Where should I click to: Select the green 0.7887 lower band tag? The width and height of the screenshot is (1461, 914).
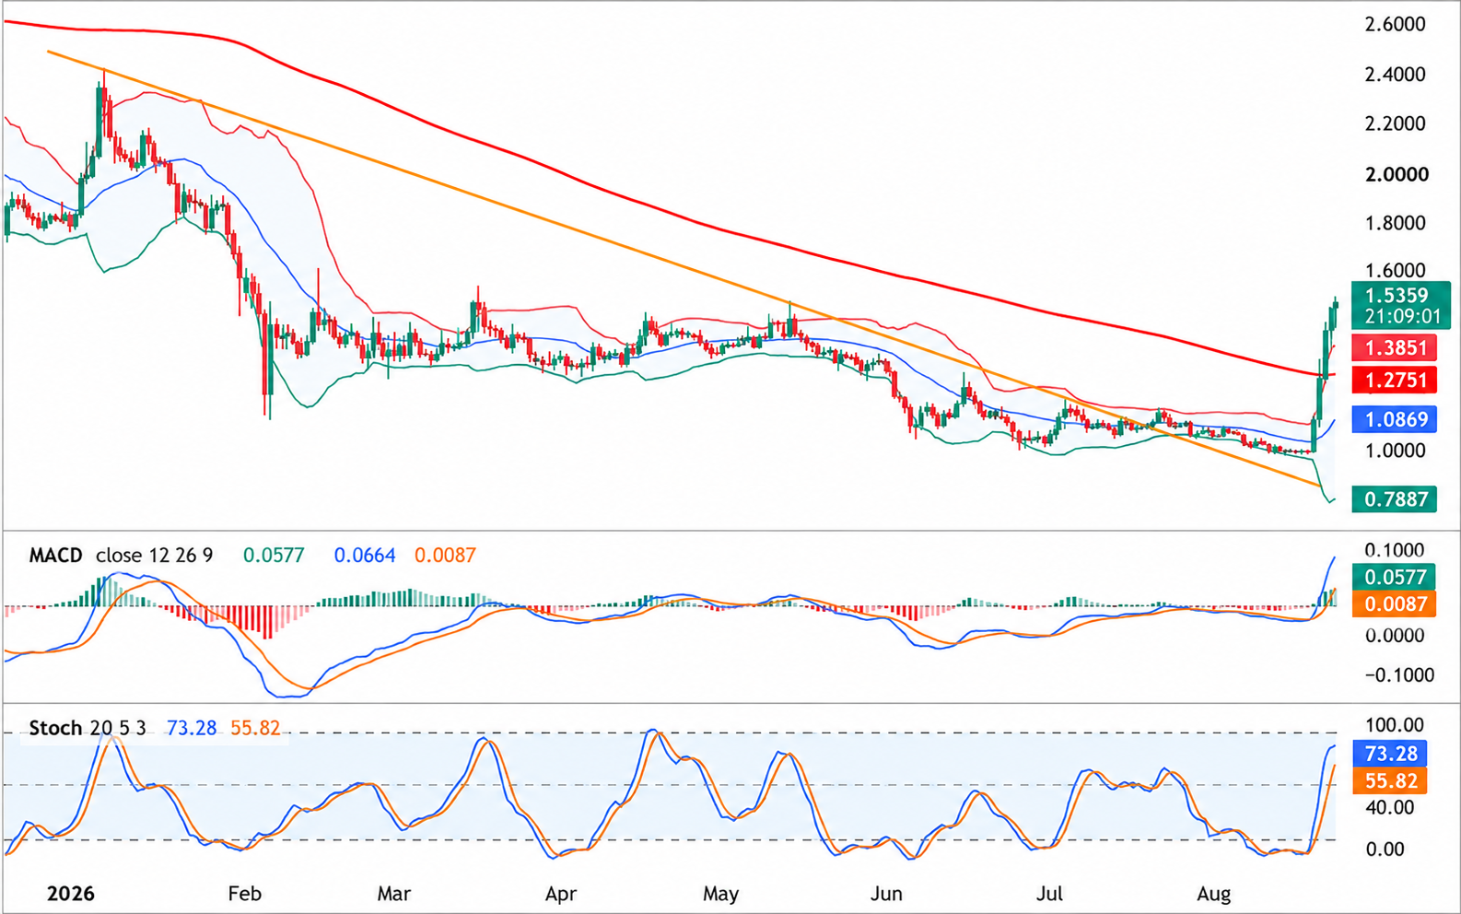click(x=1395, y=499)
